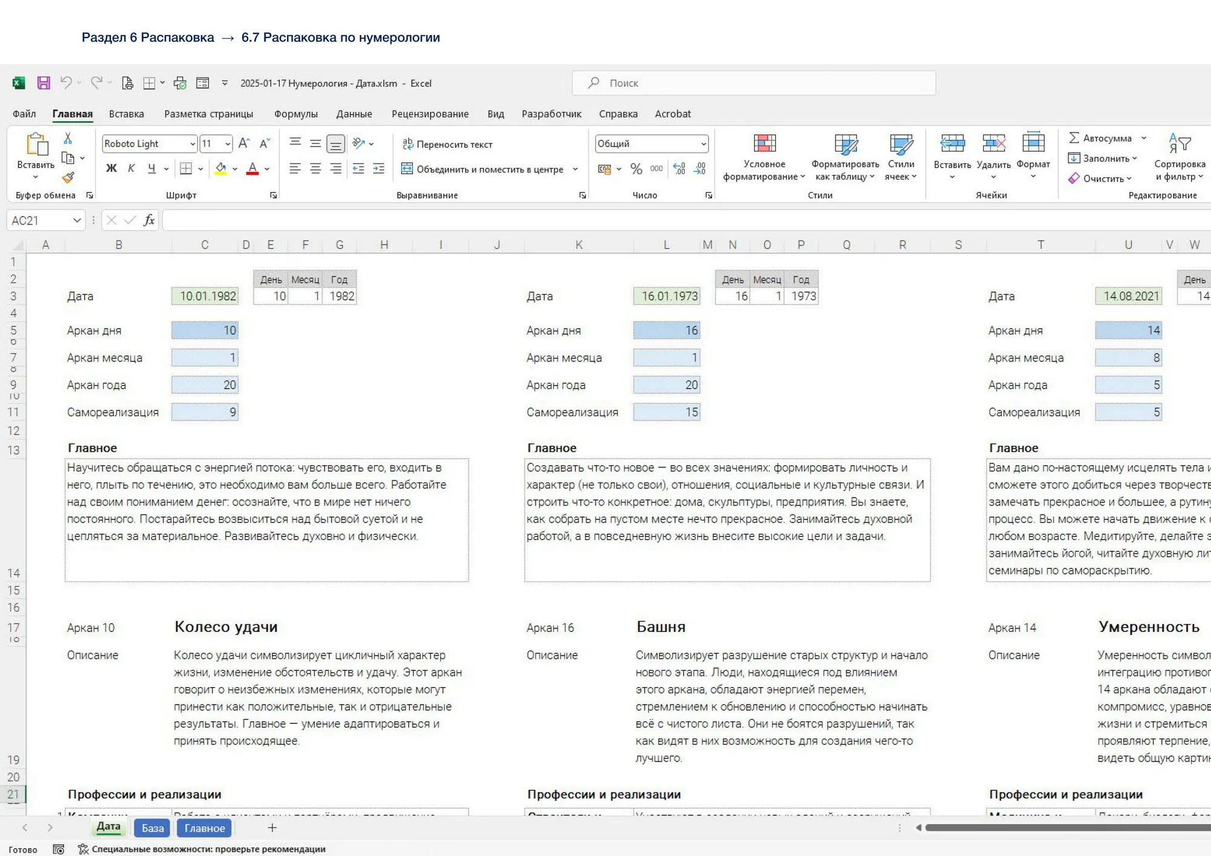Open the Roboto Light font dropdown
1211x856 pixels.
(193, 144)
